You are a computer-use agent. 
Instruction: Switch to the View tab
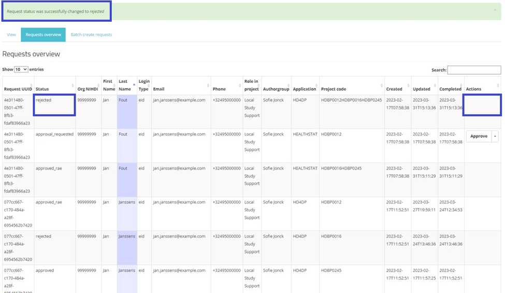point(11,35)
